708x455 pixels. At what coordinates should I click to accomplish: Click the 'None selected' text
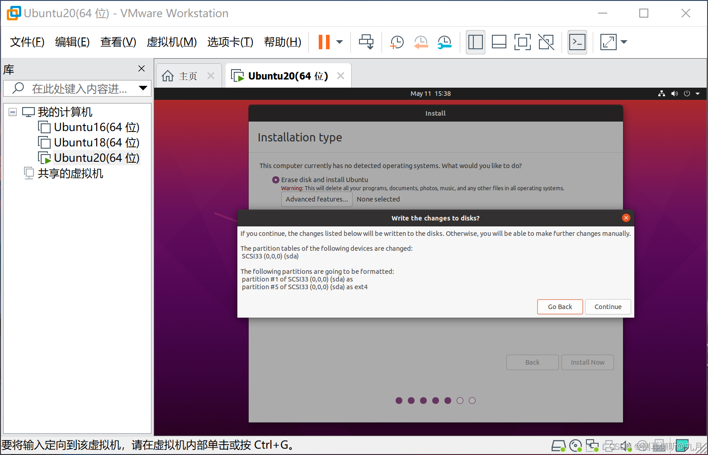coord(378,199)
